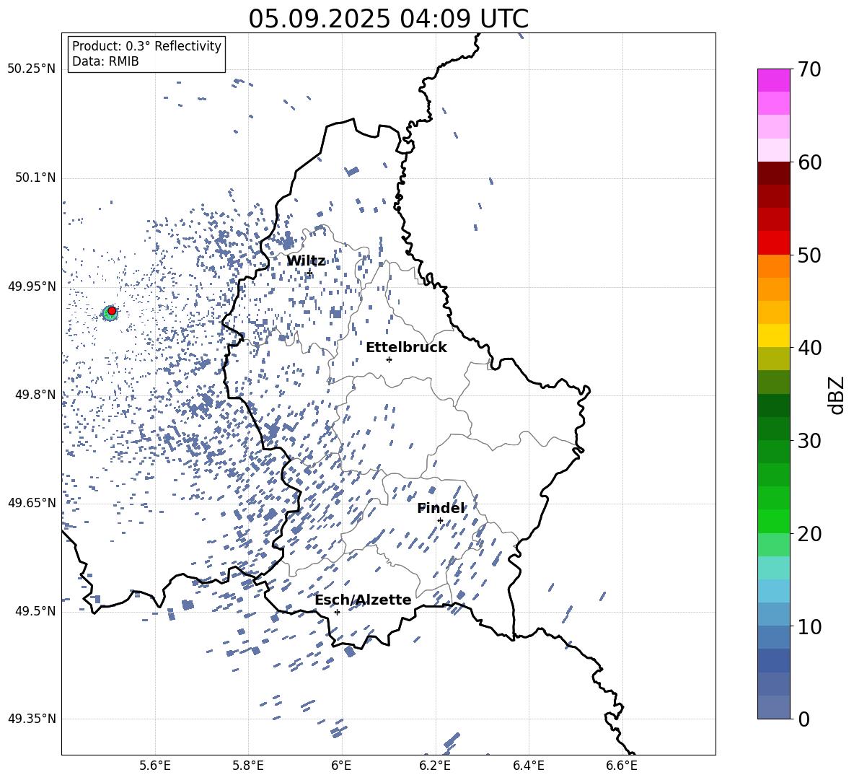Click the 40 tick label on the colorbar
Viewport: 854px width, 780px height.
tap(809, 348)
